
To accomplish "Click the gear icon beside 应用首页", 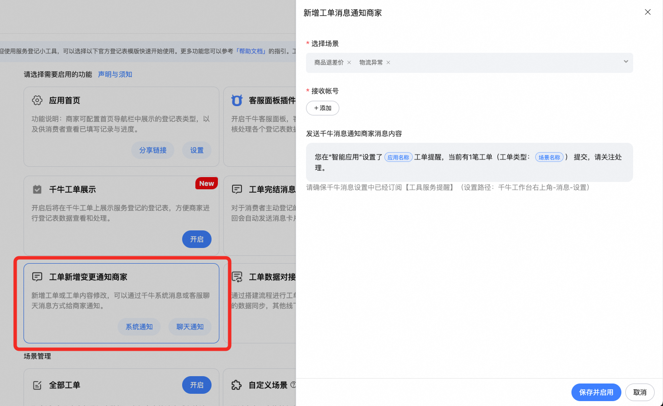I will click(37, 100).
